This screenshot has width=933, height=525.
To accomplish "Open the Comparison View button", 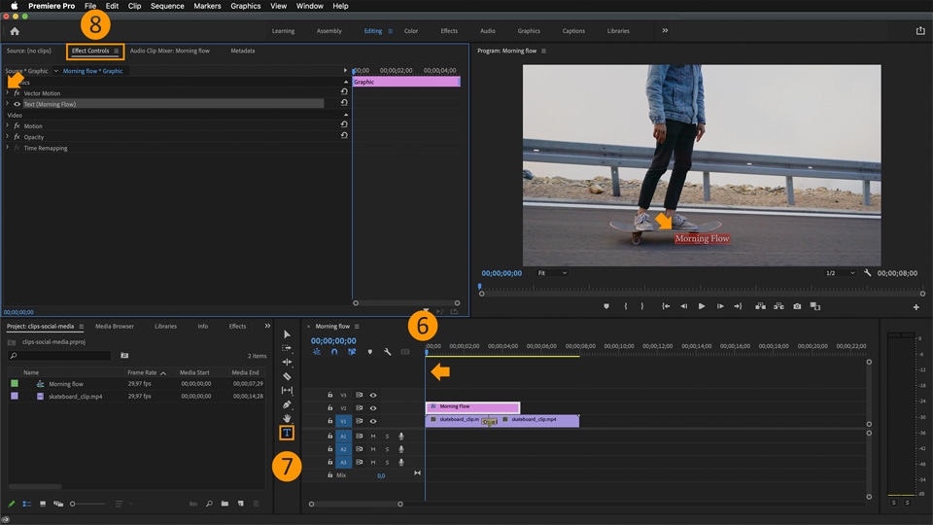I will (815, 306).
